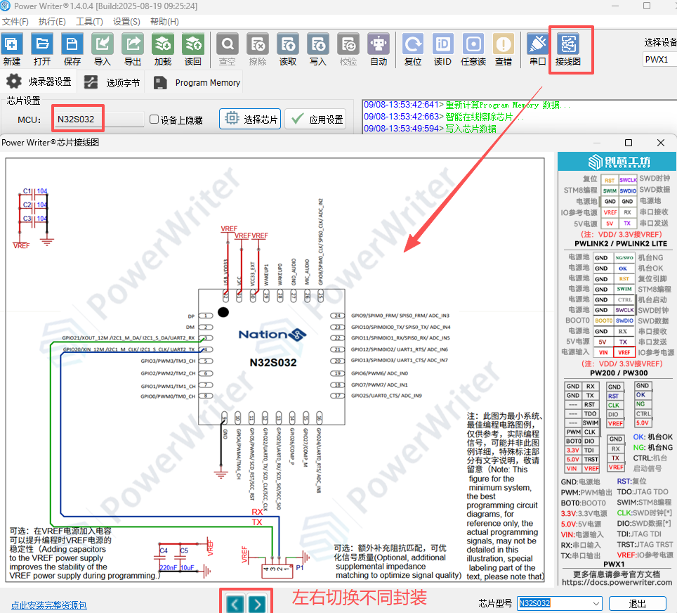Viewport: 677px width, 613px height.
Task: Maximize the 芯片接线图 window
Action: click(629, 143)
